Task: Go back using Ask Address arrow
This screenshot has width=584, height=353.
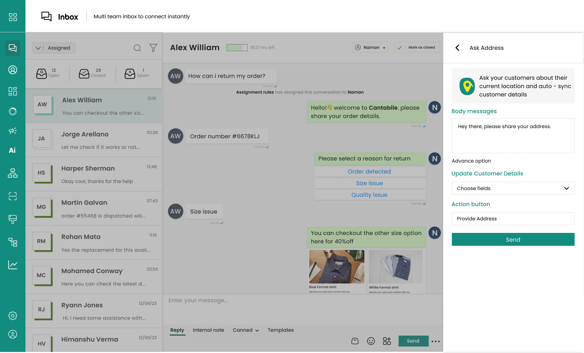Action: (x=457, y=48)
